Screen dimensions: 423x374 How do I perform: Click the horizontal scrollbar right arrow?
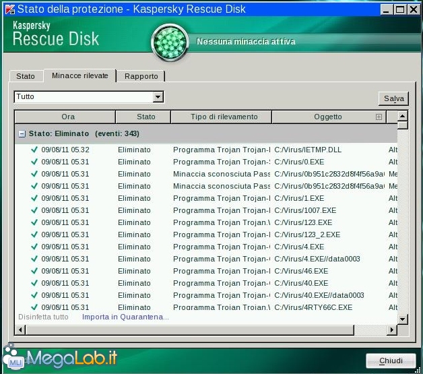pos(392,330)
